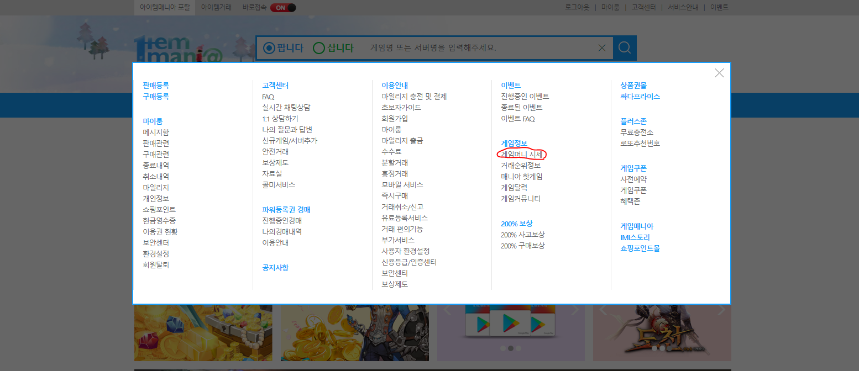Open 모바일 서비스 link
This screenshot has height=371, width=859.
click(x=402, y=185)
